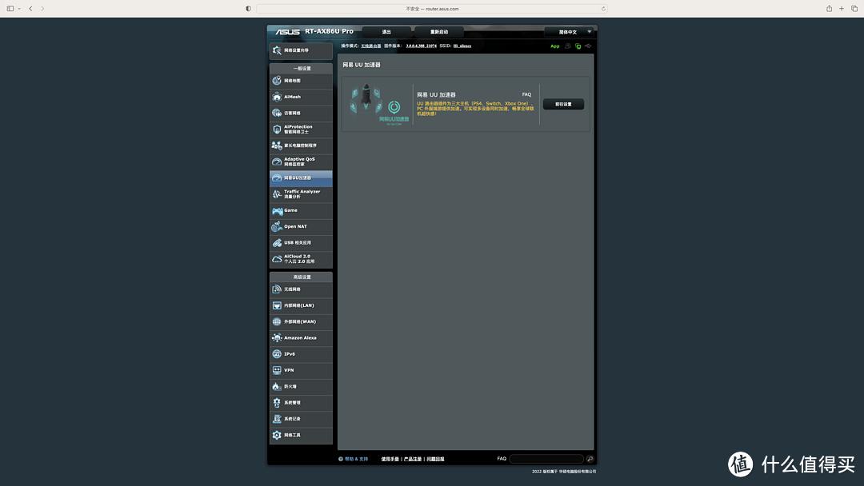The image size is (864, 486).
Task: Open the Safari sidebar options dropdown arrow
Action: (x=19, y=9)
